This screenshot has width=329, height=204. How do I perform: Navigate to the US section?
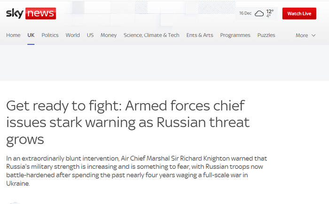point(90,35)
